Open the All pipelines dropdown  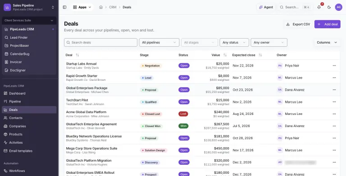click(x=159, y=43)
